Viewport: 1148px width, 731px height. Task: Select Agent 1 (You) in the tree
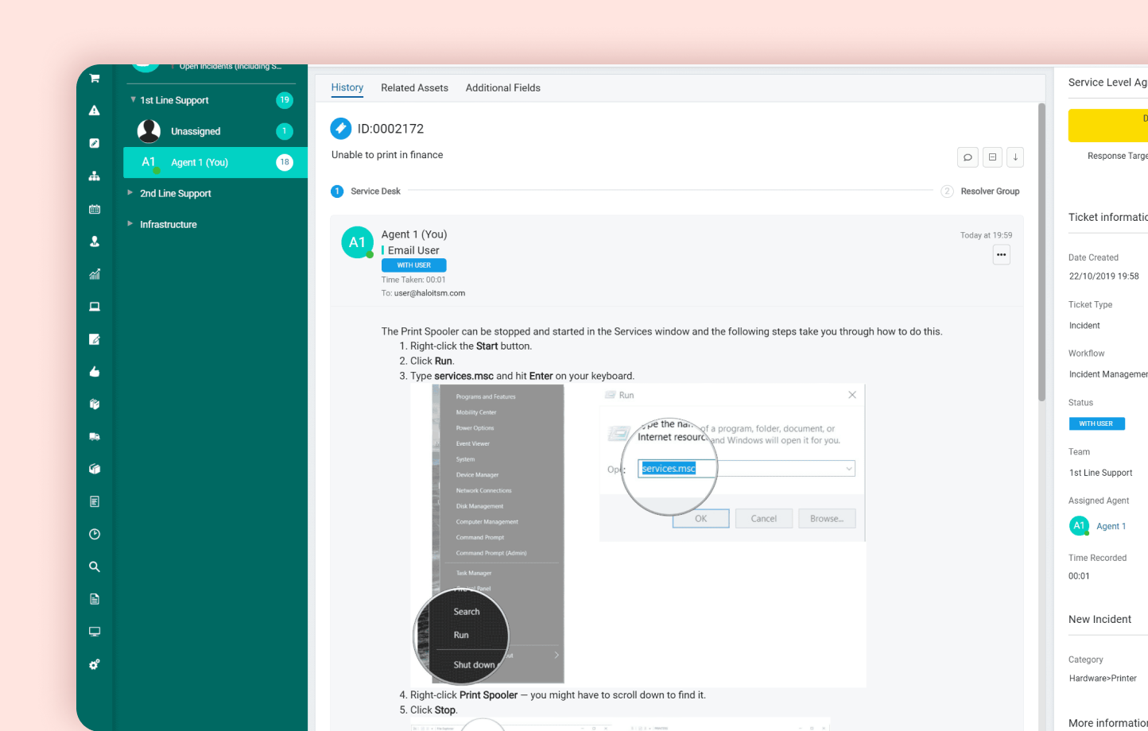[215, 162]
